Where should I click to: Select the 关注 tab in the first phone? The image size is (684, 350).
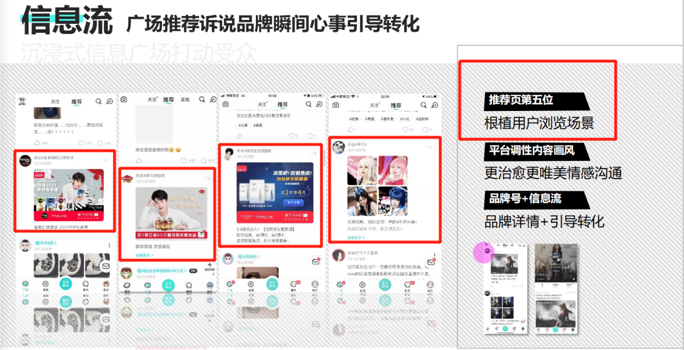click(56, 102)
